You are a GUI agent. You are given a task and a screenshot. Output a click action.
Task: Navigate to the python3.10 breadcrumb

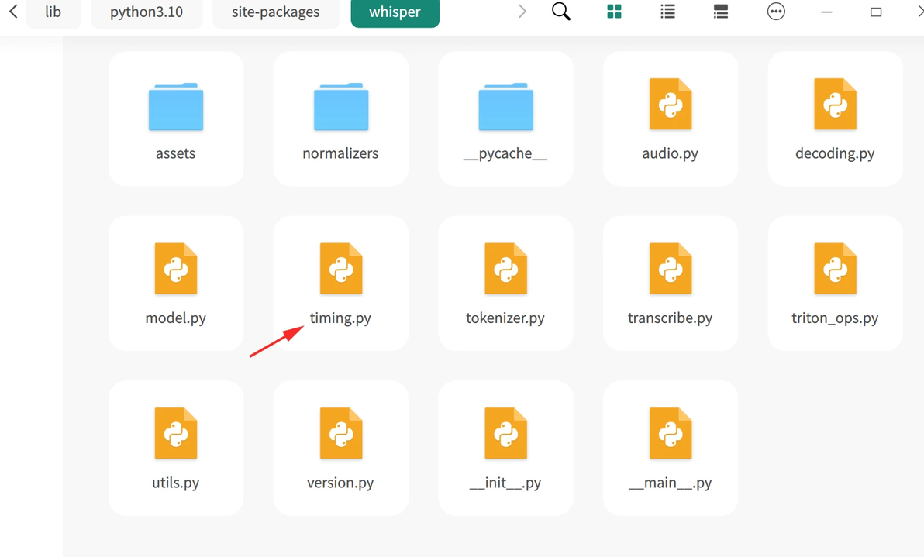pos(147,12)
